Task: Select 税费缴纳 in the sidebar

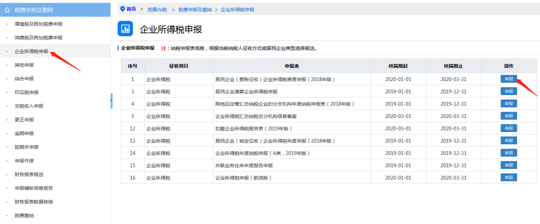Action: coord(24,215)
